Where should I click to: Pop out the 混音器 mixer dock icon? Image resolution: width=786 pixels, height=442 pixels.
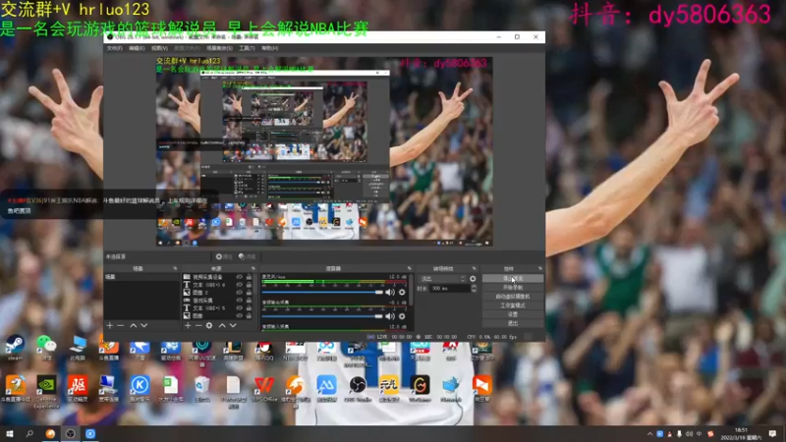pos(409,268)
